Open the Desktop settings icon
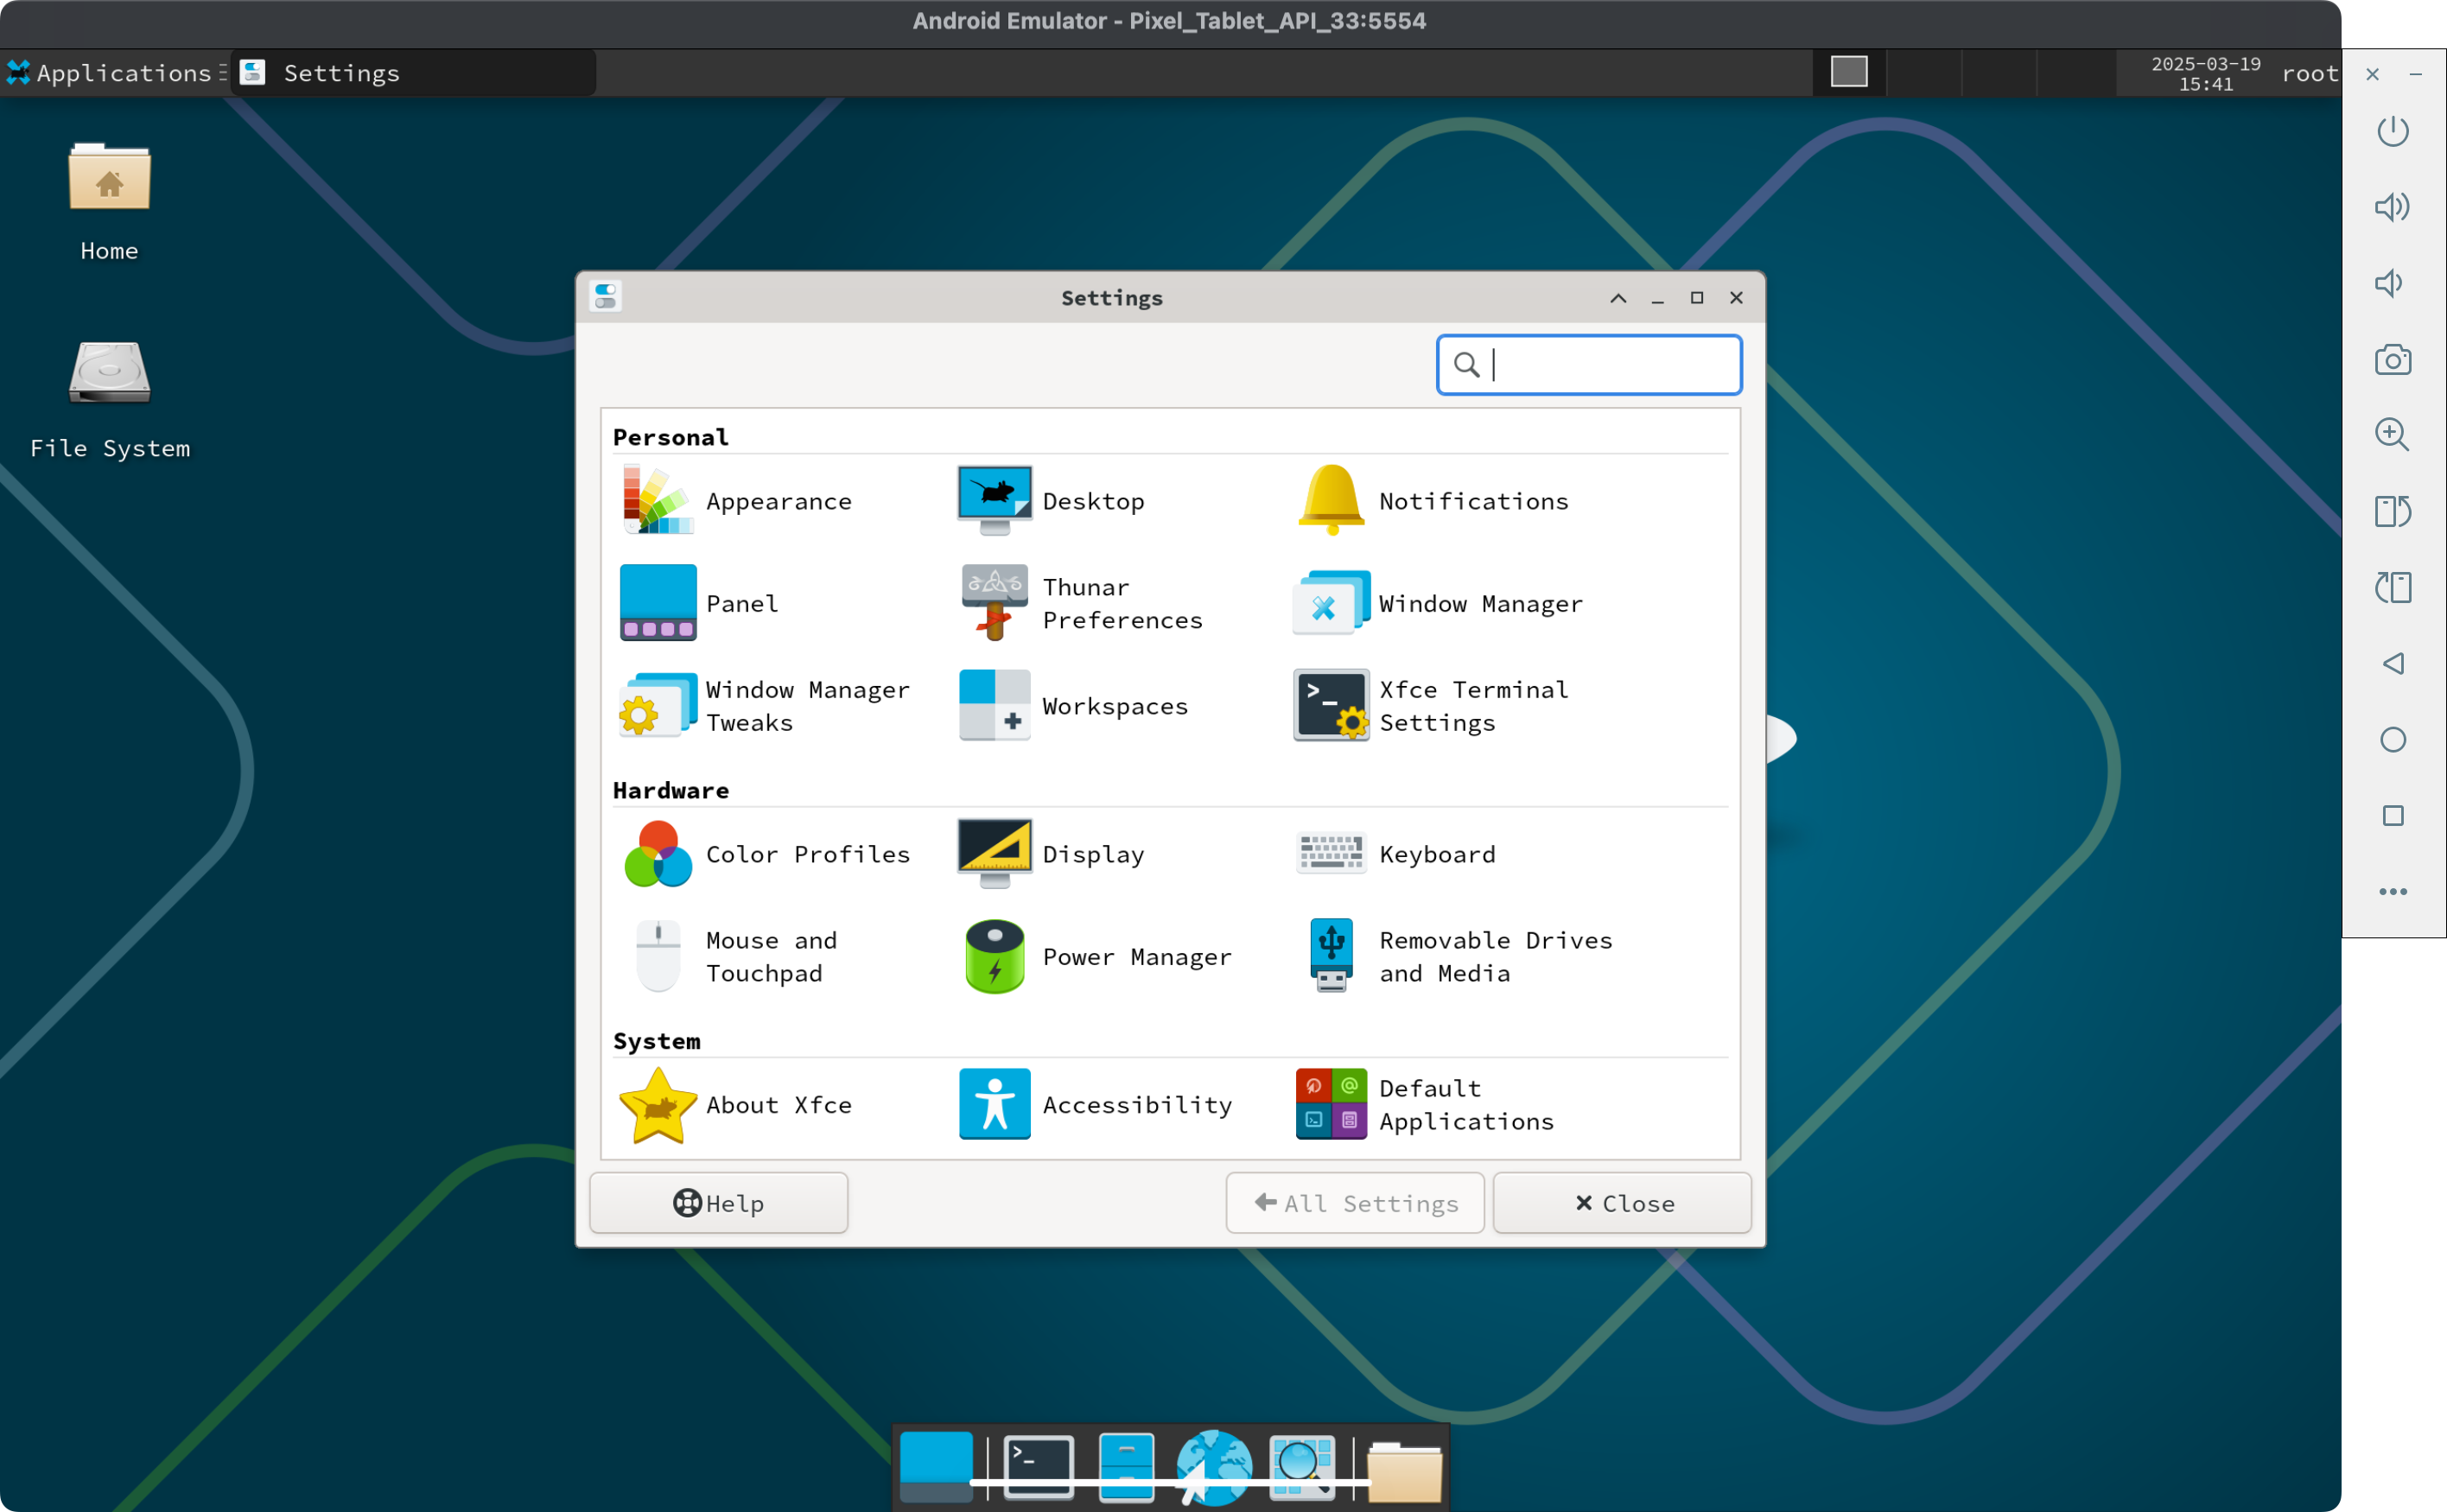The image size is (2447, 1512). 994,501
